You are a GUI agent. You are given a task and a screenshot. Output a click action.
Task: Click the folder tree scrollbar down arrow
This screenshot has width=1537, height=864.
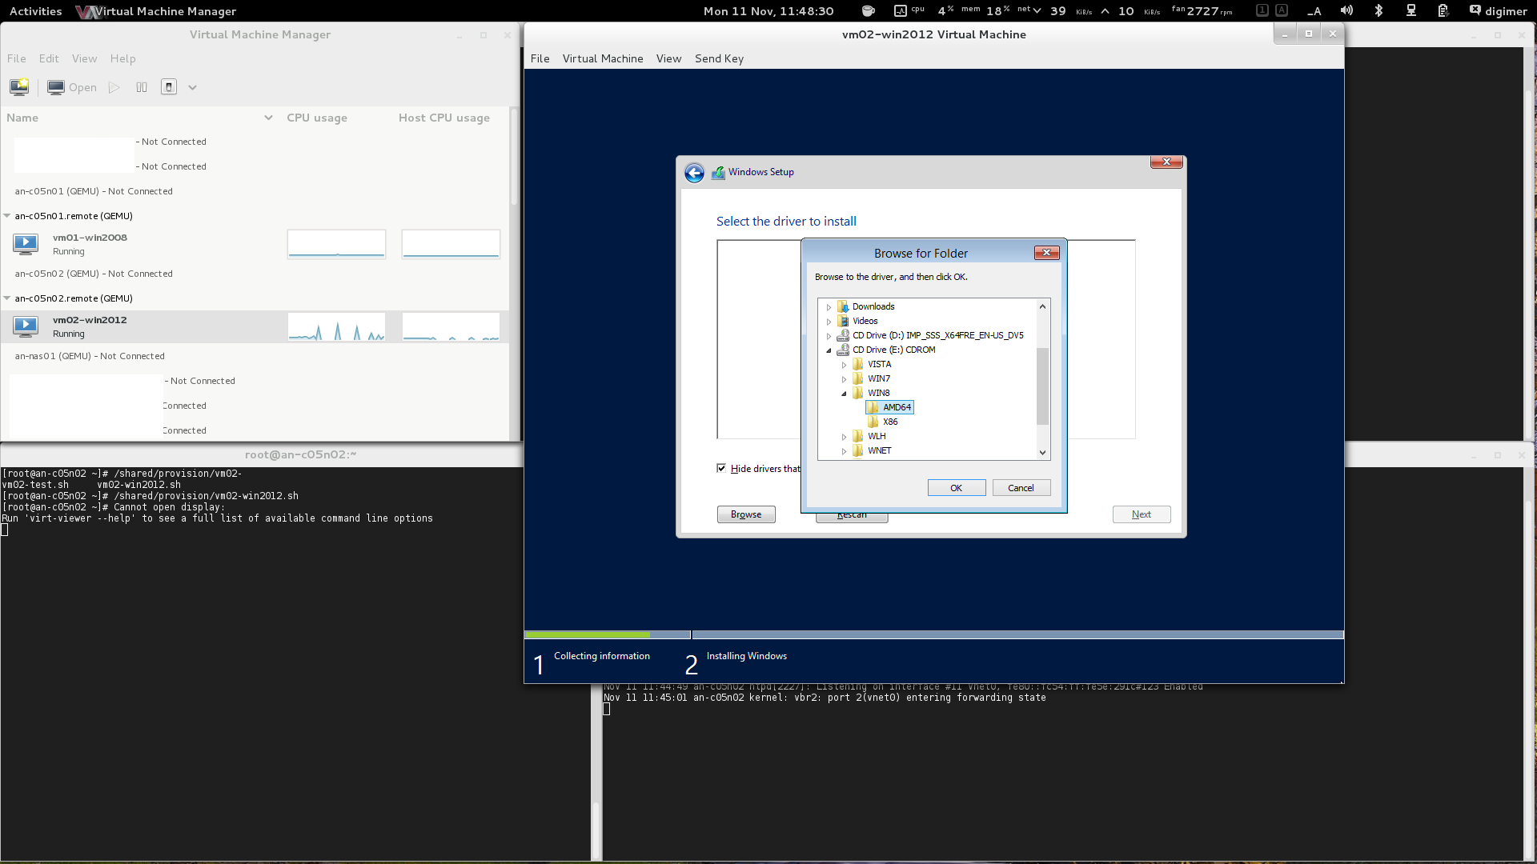click(x=1042, y=452)
